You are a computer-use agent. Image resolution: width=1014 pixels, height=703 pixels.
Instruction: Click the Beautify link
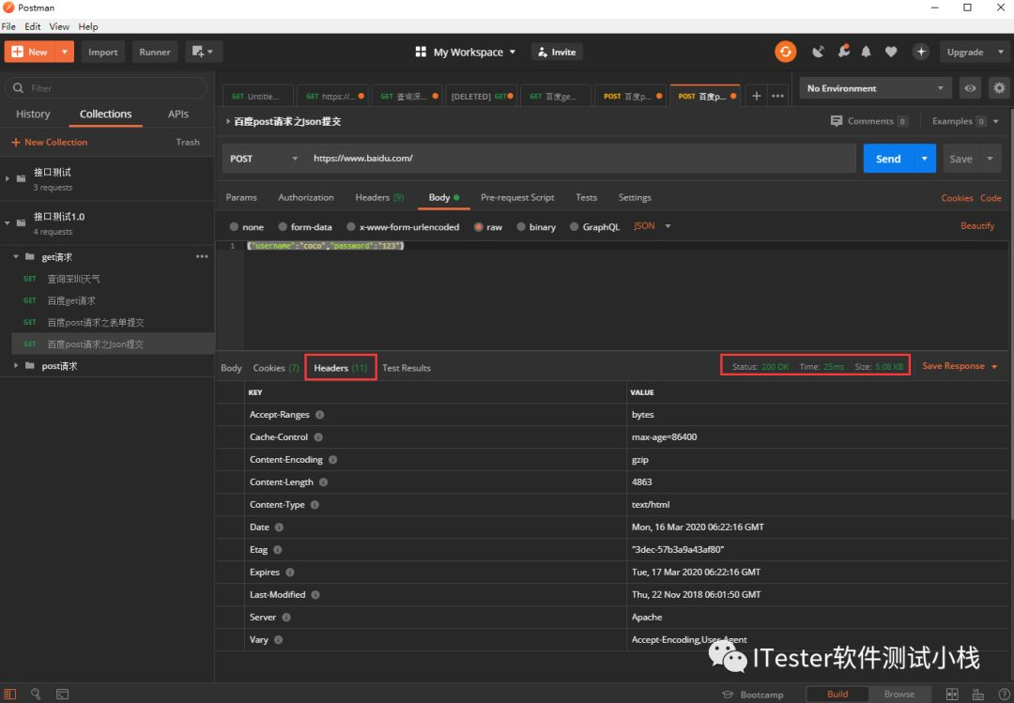click(977, 225)
